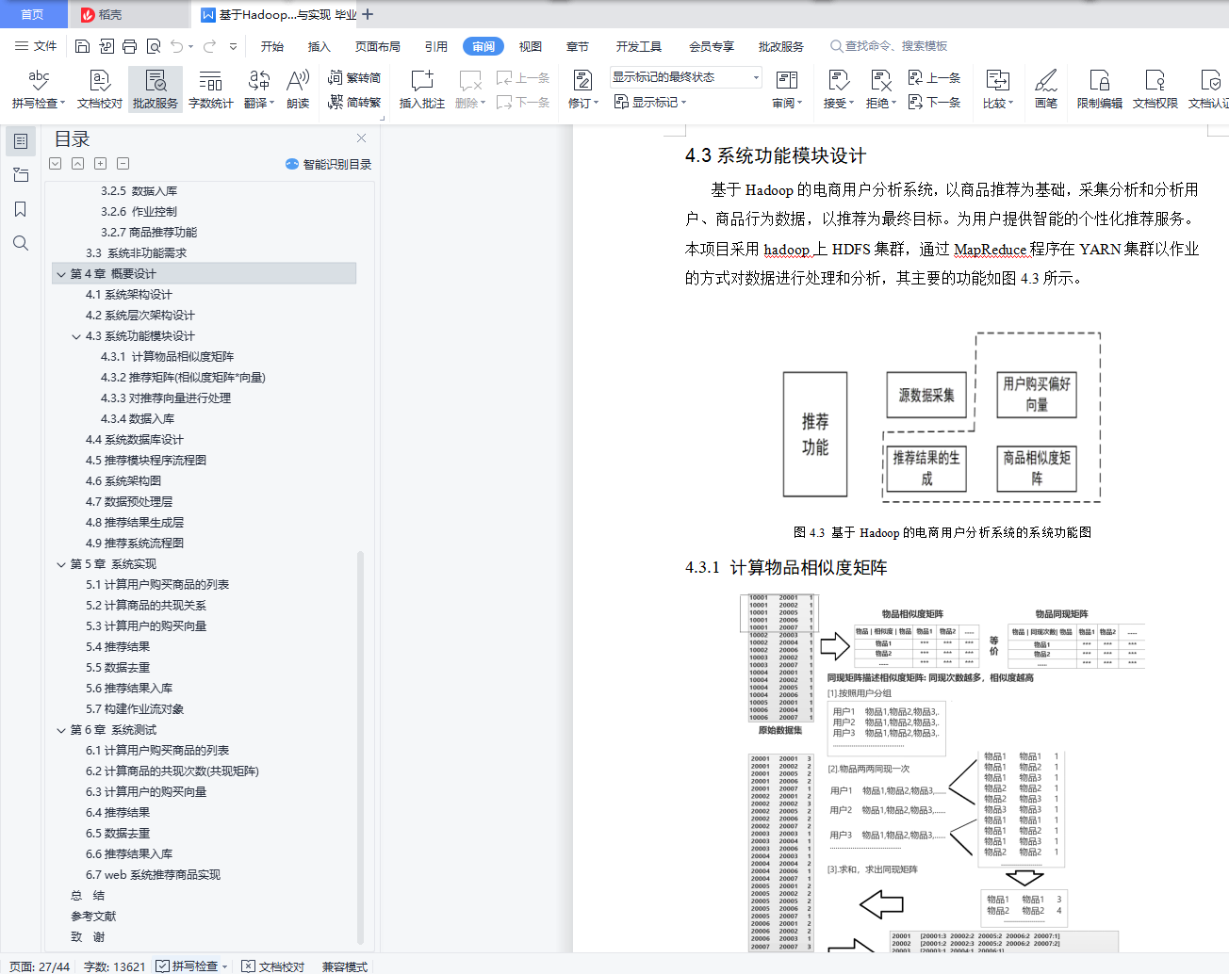Viewport: 1229px width, 974px height.
Task: Close the 目录 navigation pane
Action: tap(361, 138)
